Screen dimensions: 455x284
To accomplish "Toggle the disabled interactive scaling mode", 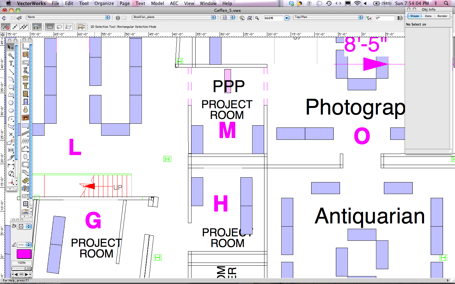I will tap(6, 27).
